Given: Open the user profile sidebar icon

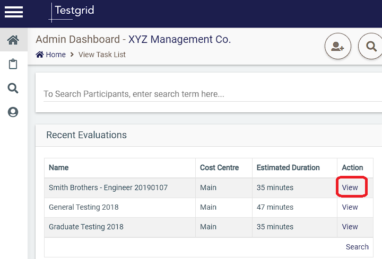Looking at the screenshot, I should (x=13, y=112).
